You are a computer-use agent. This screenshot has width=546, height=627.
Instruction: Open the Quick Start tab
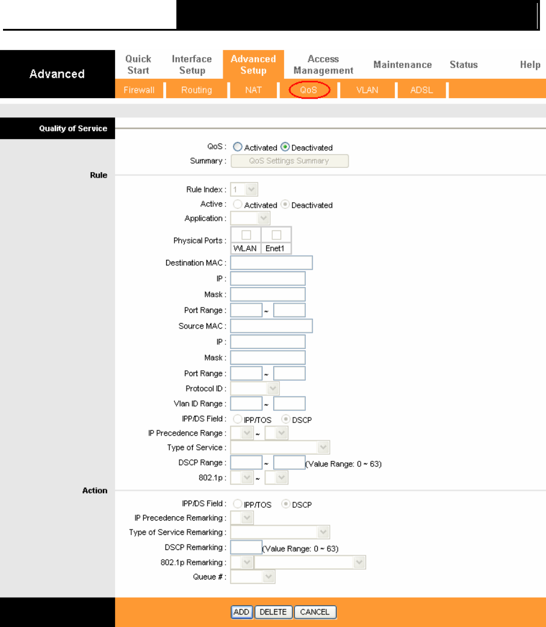click(138, 64)
